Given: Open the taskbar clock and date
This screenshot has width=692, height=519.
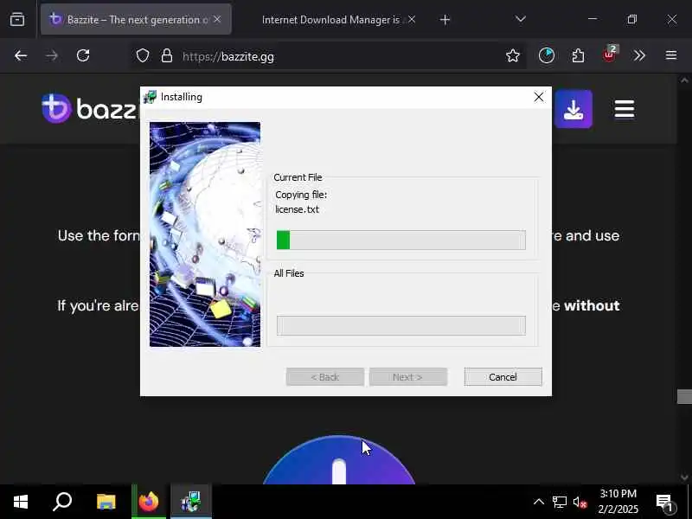Looking at the screenshot, I should click(618, 502).
